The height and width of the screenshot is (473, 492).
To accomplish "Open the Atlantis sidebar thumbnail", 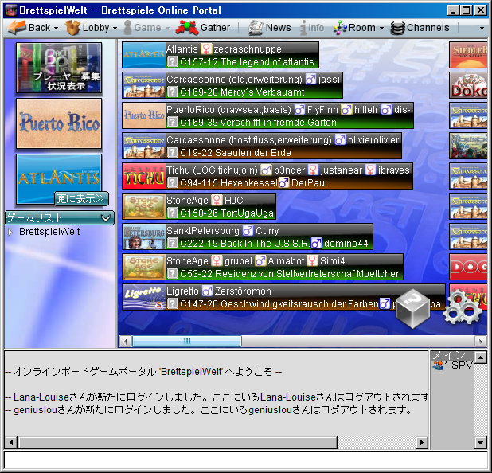I will coord(59,179).
